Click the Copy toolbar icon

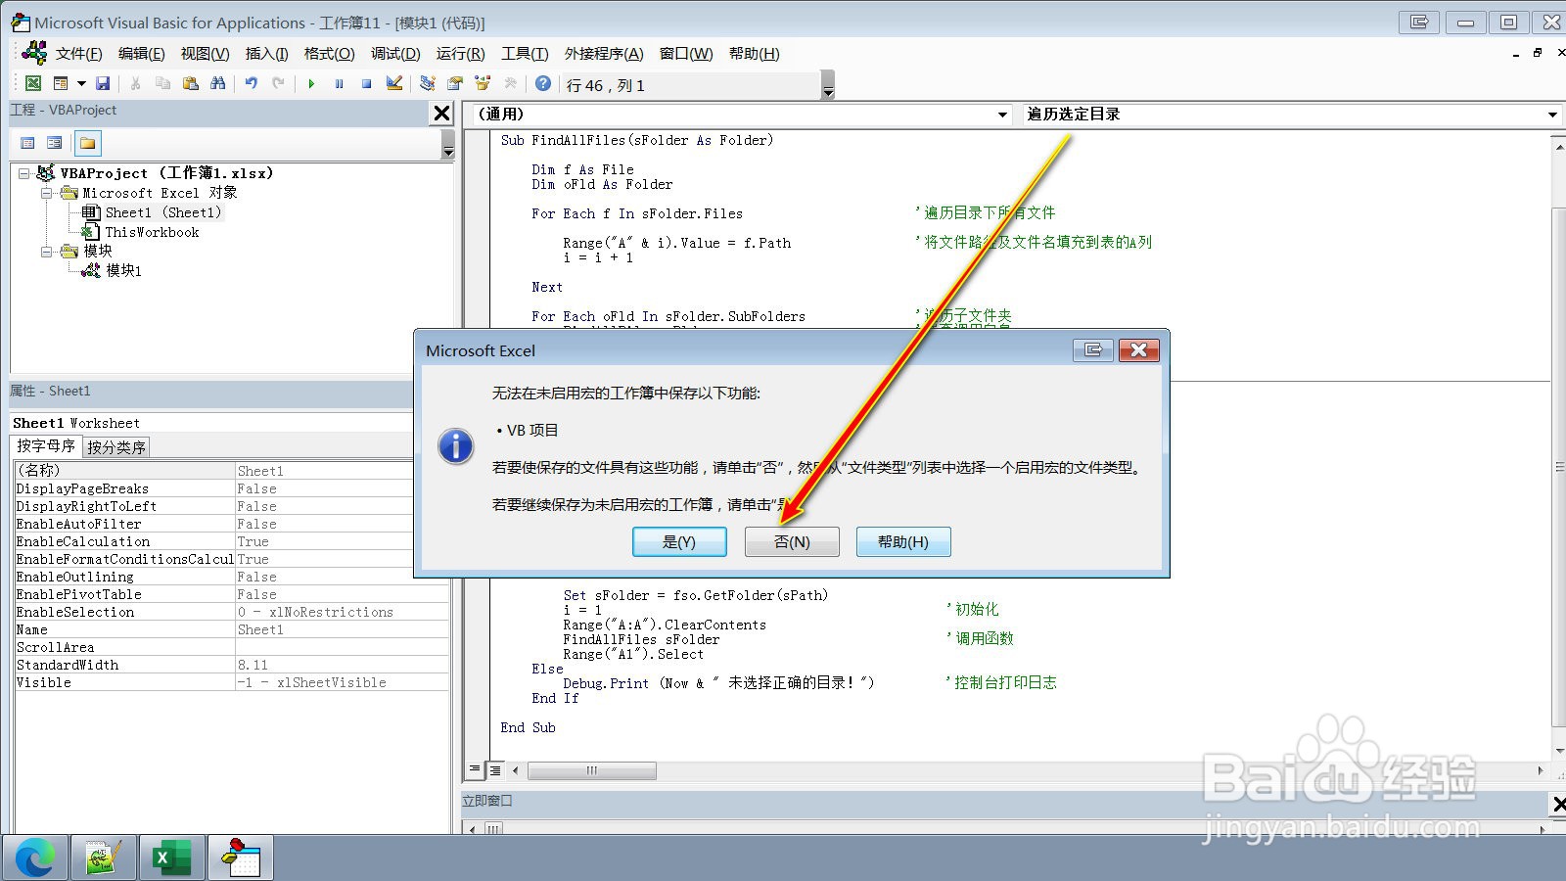coord(163,84)
